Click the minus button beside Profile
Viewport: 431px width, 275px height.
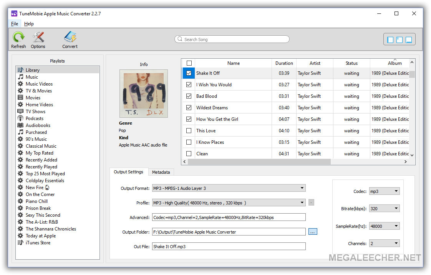(311, 203)
